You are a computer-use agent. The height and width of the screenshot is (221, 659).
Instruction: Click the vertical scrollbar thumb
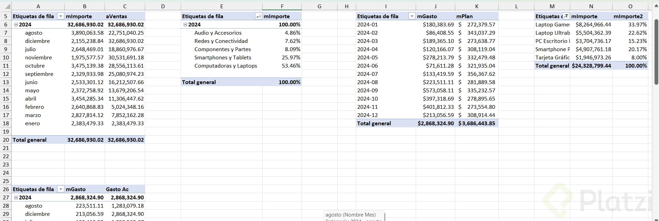656,51
